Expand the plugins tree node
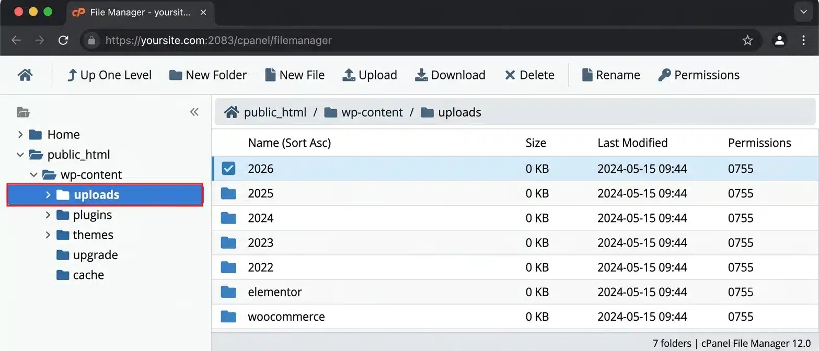819x351 pixels. pos(48,215)
